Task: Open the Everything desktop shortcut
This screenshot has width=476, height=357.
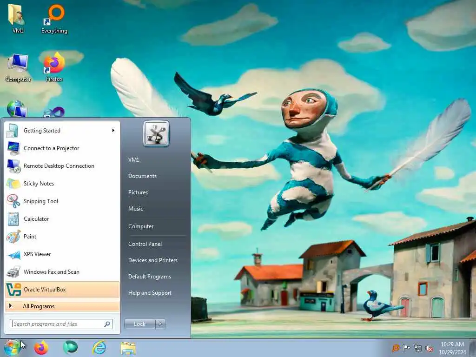Action: tap(54, 18)
